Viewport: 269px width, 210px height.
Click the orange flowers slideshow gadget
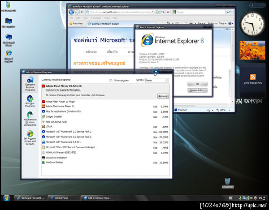coord(252,50)
